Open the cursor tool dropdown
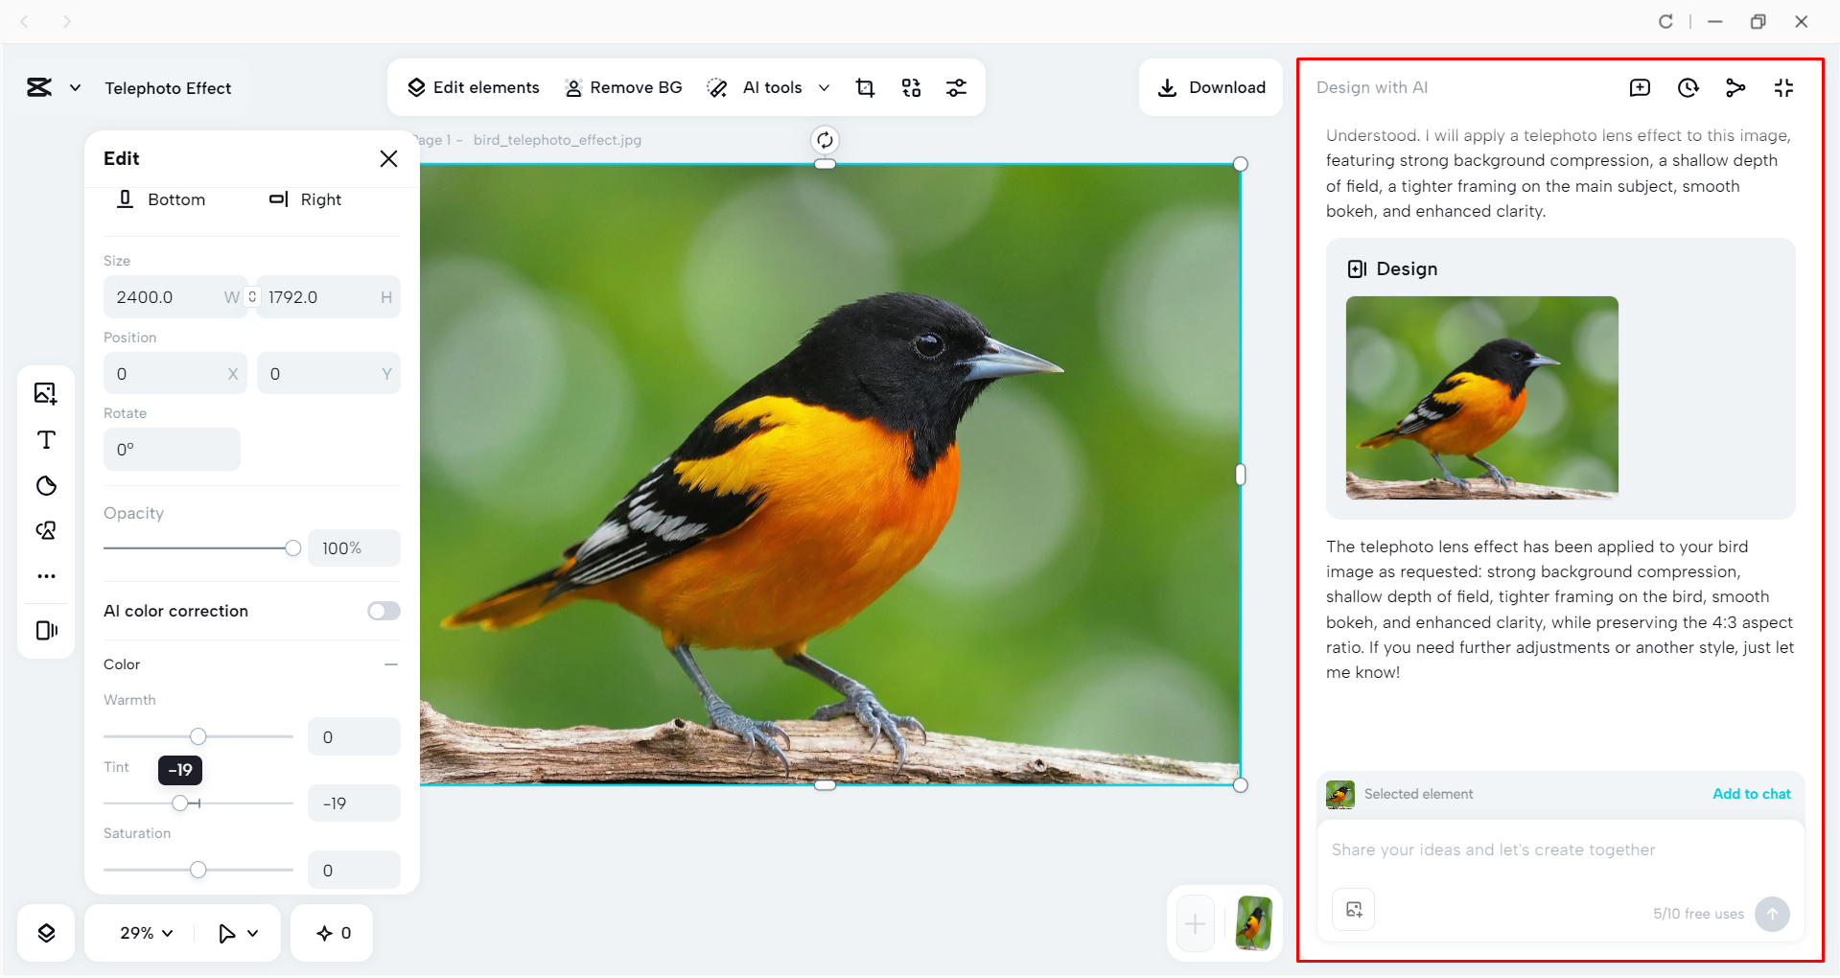Image resolution: width=1840 pixels, height=978 pixels. coord(237,932)
